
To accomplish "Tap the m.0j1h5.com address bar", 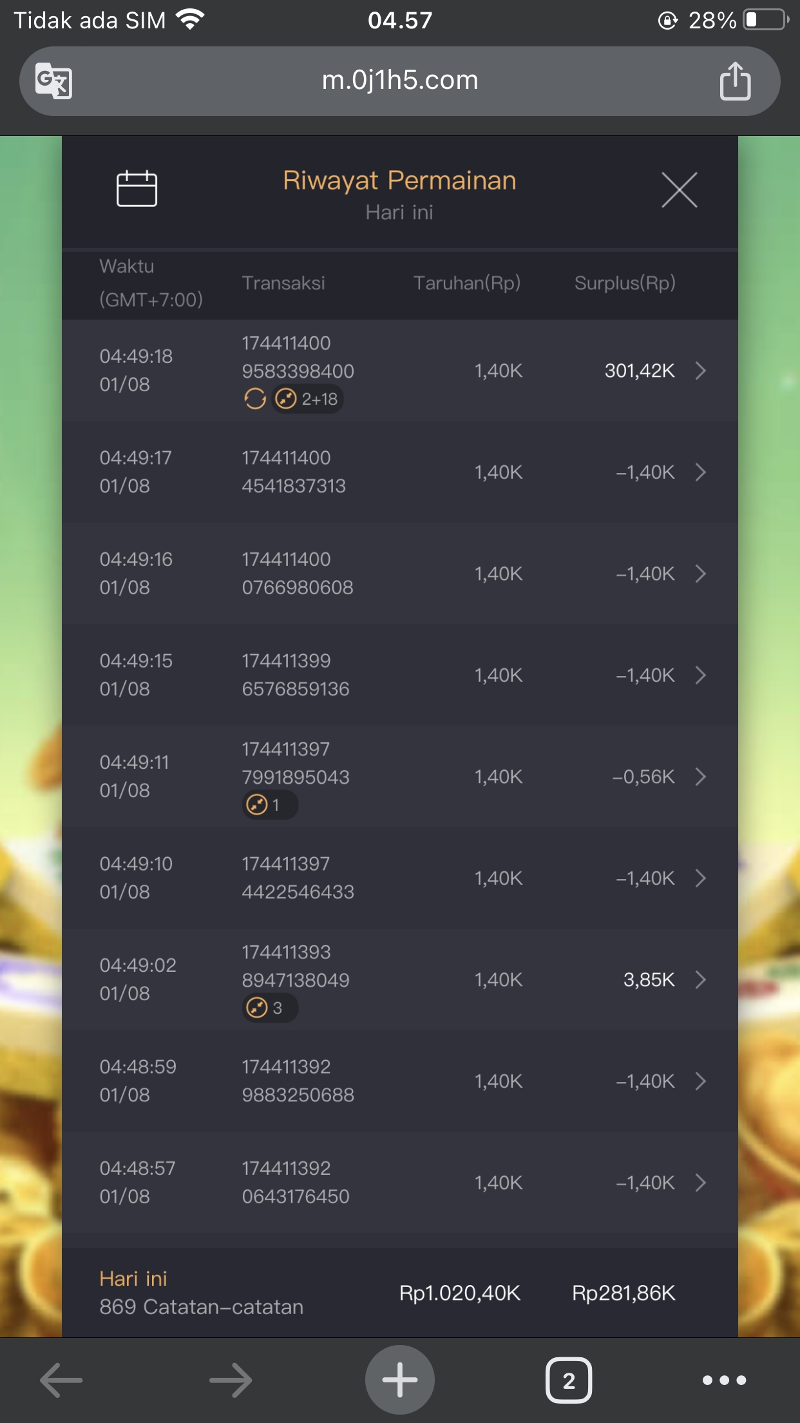I will 399,81.
